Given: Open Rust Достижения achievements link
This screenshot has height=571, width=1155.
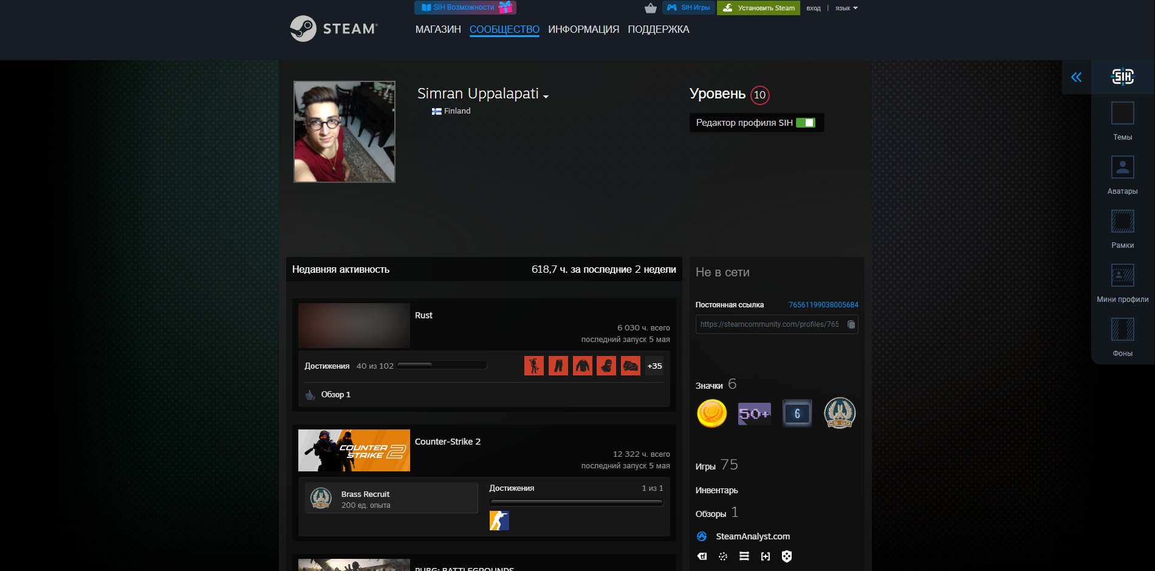Looking at the screenshot, I should (327, 366).
